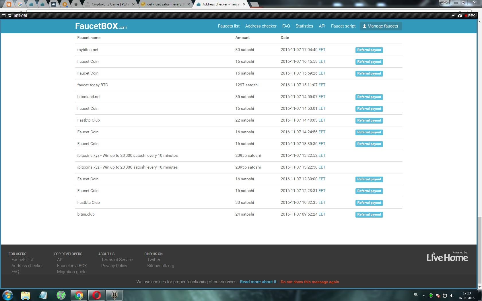Click EET link on 17:04:40 row
This screenshot has width=482, height=301.
(x=322, y=50)
